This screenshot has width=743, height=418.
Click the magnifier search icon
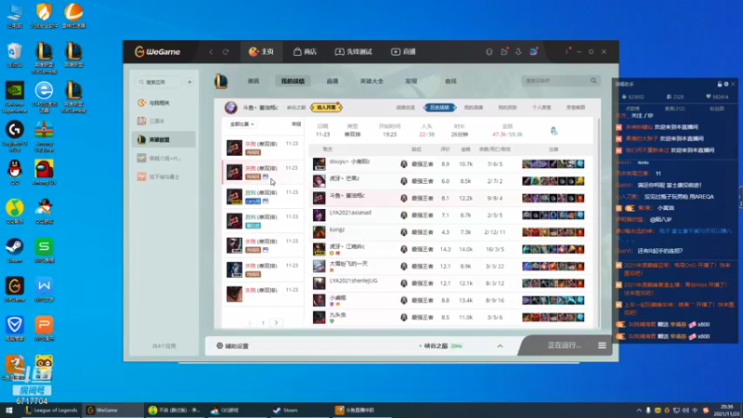pos(593,81)
